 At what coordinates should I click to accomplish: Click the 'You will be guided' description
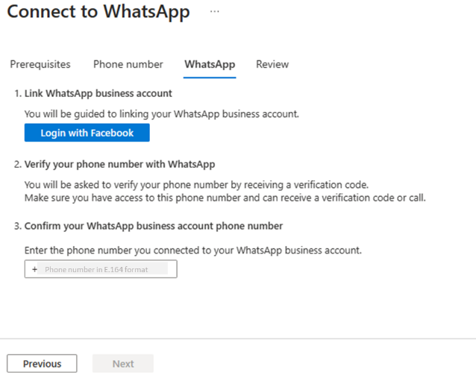click(x=161, y=114)
